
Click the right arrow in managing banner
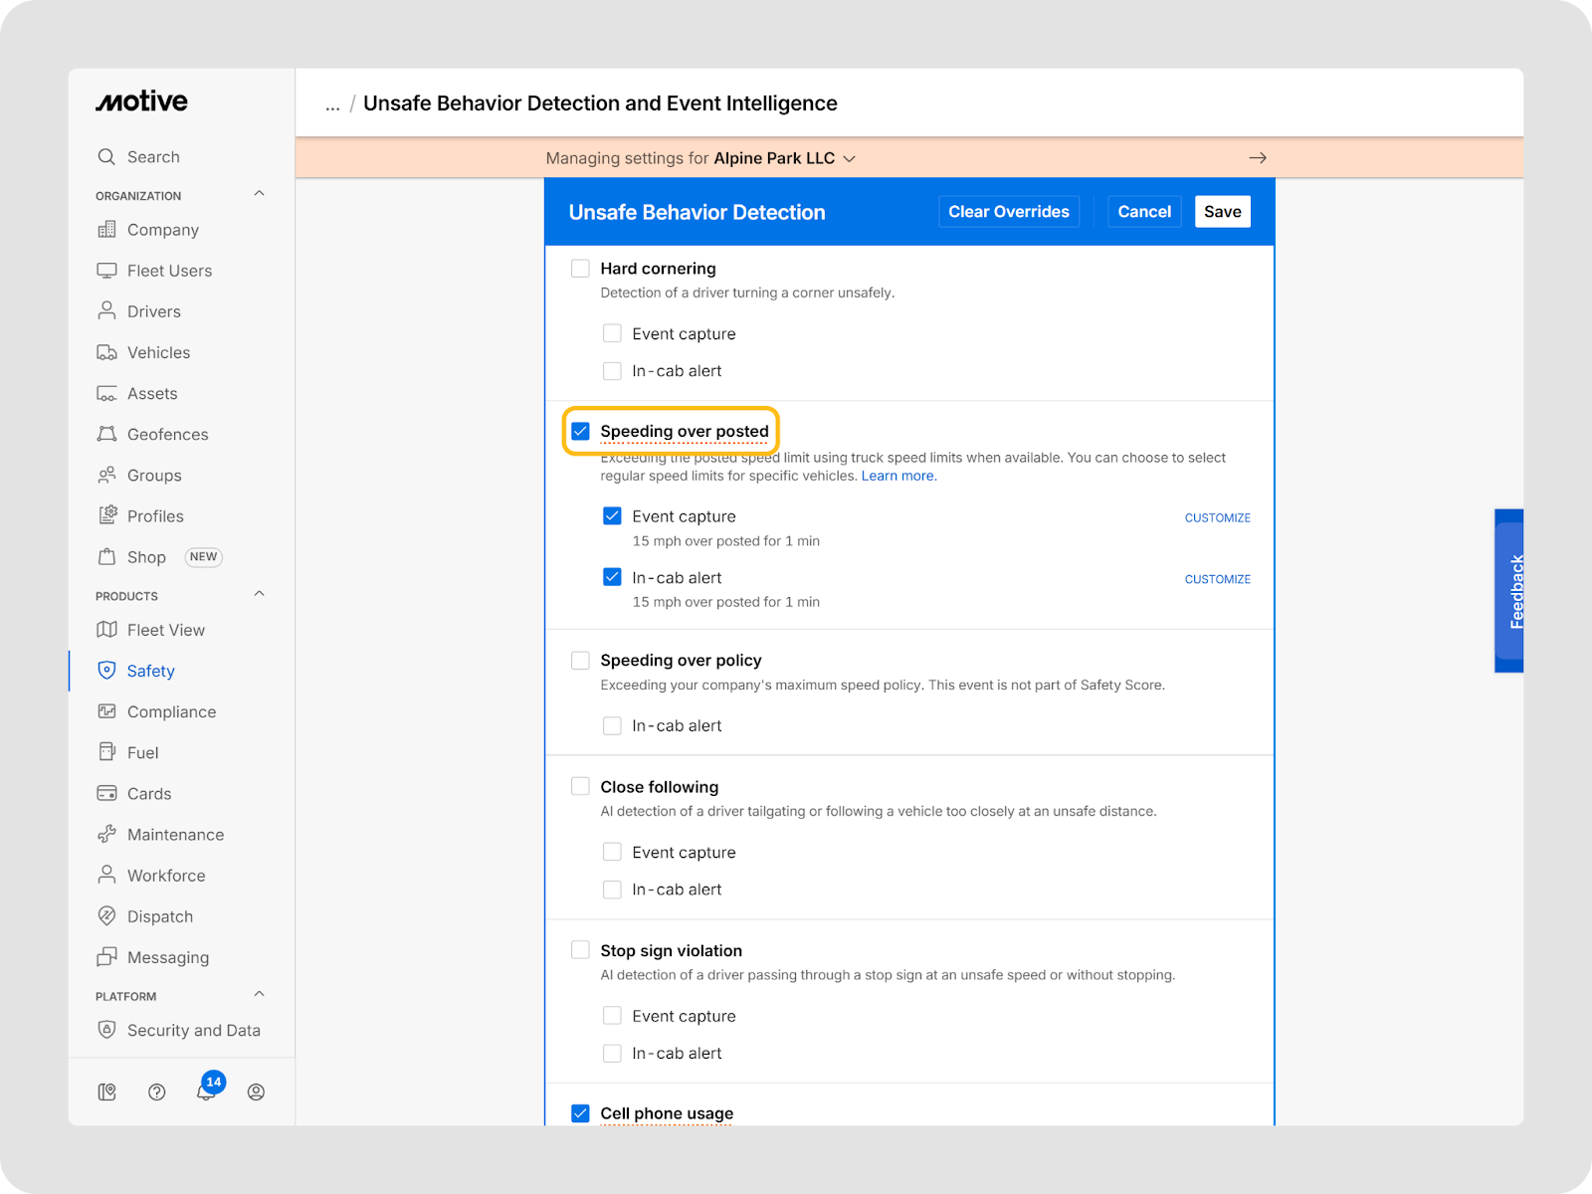point(1257,158)
